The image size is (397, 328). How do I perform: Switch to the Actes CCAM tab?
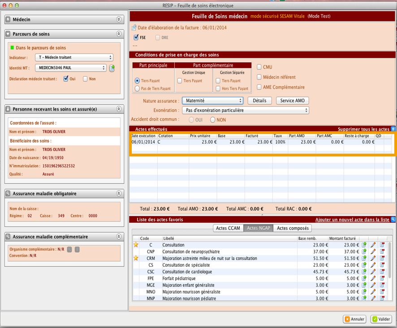[228, 229]
